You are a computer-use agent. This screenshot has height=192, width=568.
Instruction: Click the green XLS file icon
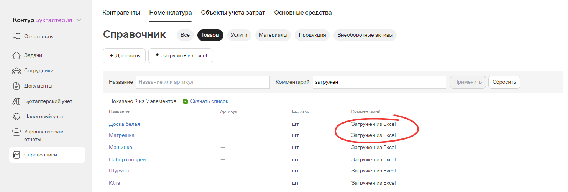point(186,101)
